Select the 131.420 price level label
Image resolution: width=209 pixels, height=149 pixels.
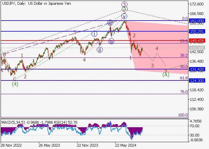[197, 69]
